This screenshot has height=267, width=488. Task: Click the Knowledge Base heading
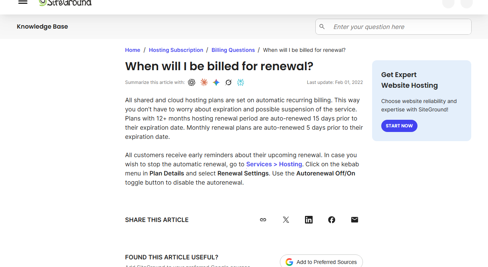click(42, 26)
